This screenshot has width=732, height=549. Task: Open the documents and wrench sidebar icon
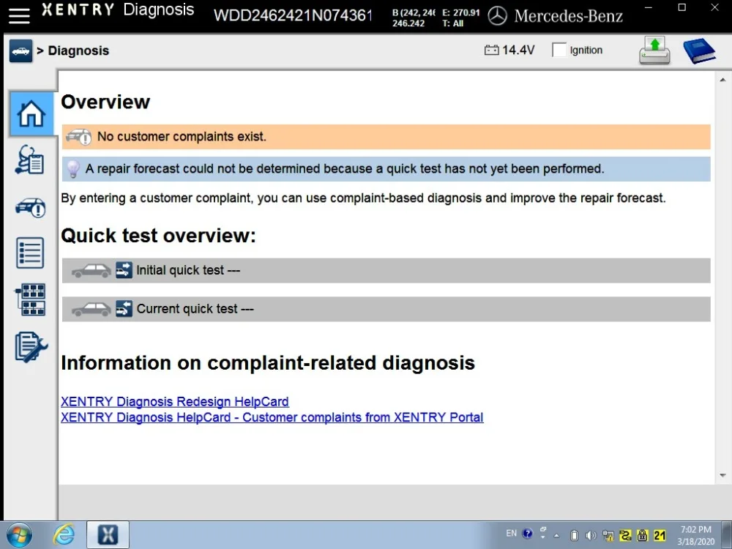[x=31, y=347]
